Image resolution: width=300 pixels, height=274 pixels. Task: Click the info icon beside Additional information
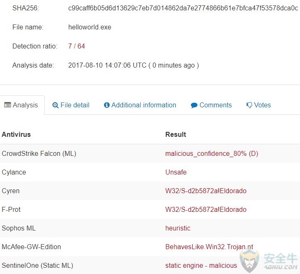tap(107, 105)
